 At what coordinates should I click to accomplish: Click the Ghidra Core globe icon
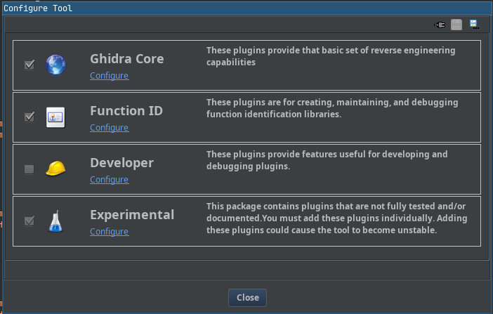pyautogui.click(x=55, y=65)
